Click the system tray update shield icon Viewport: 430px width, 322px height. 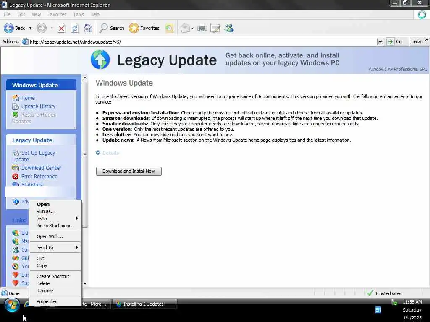(394, 302)
